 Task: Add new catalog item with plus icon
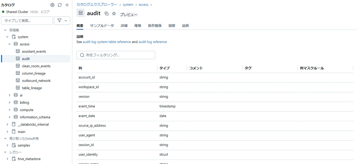click(x=67, y=5)
